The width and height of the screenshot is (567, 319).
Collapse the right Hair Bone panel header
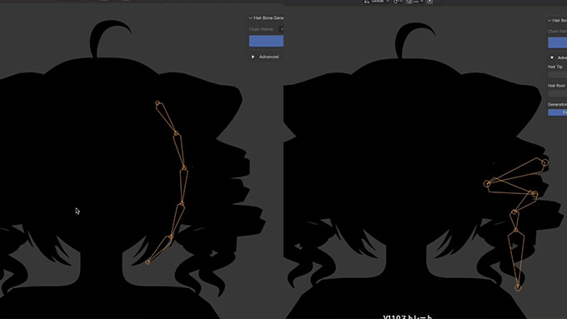[x=557, y=20]
